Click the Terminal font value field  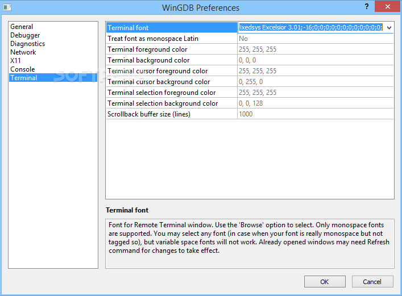pyautogui.click(x=310, y=27)
